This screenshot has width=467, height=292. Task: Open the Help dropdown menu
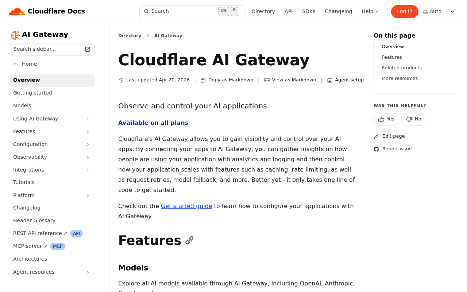point(370,11)
